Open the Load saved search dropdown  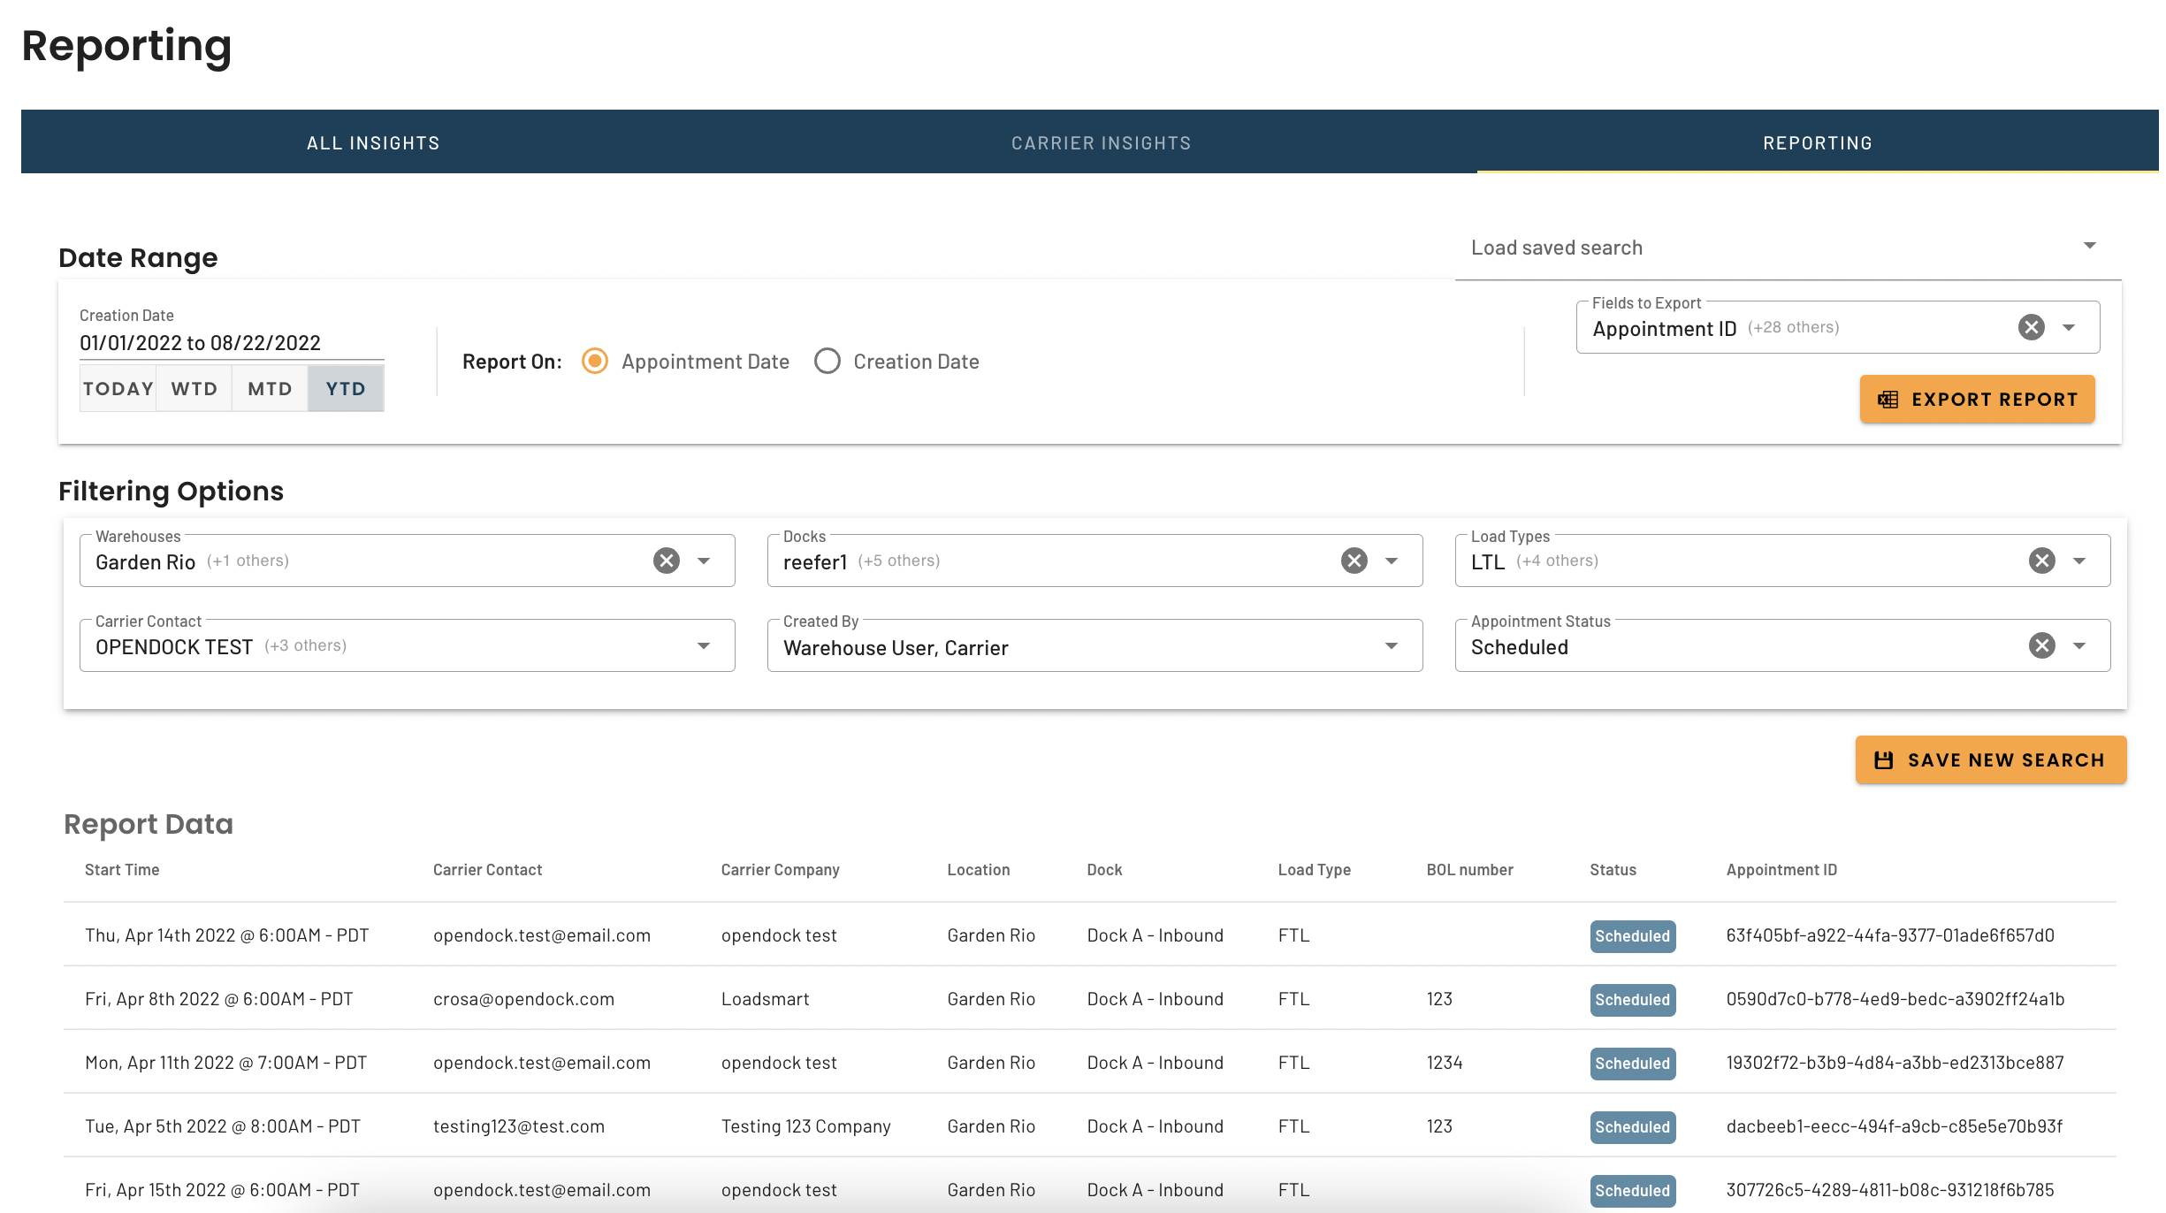click(1788, 248)
